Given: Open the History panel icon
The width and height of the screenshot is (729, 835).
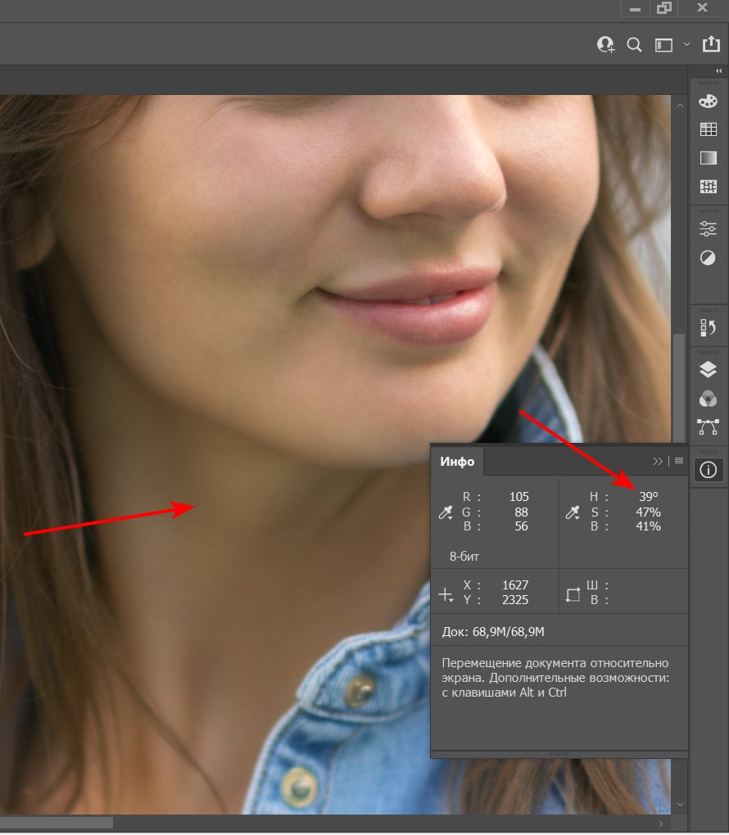Looking at the screenshot, I should coord(709,327).
